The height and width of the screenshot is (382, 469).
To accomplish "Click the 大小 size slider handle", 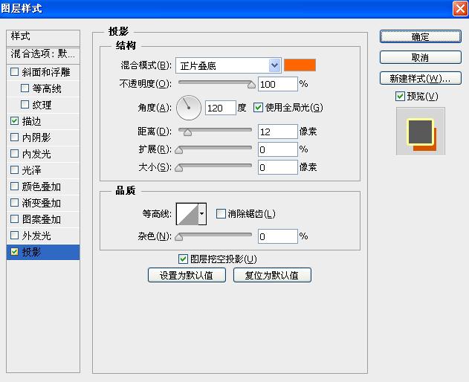I will [x=179, y=168].
